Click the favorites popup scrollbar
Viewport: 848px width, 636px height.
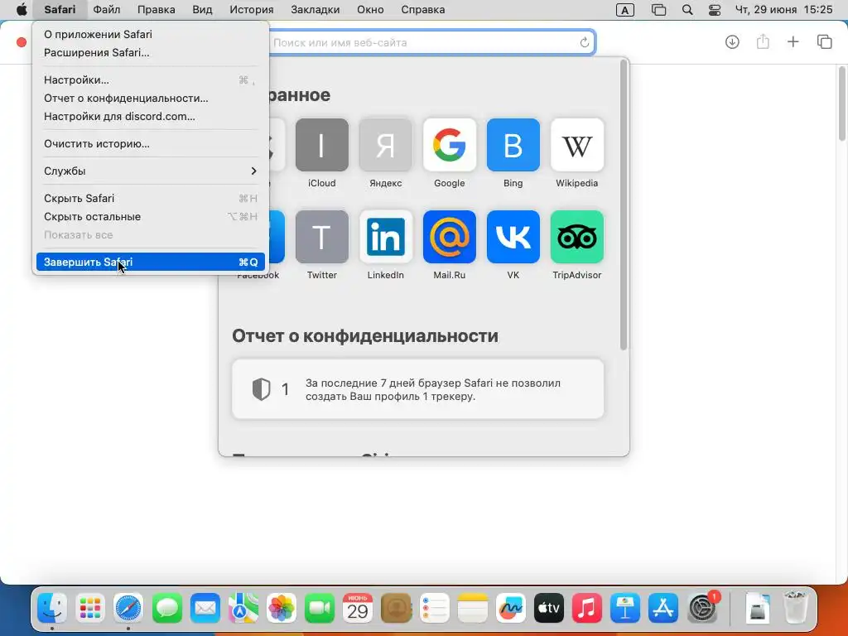[x=624, y=205]
